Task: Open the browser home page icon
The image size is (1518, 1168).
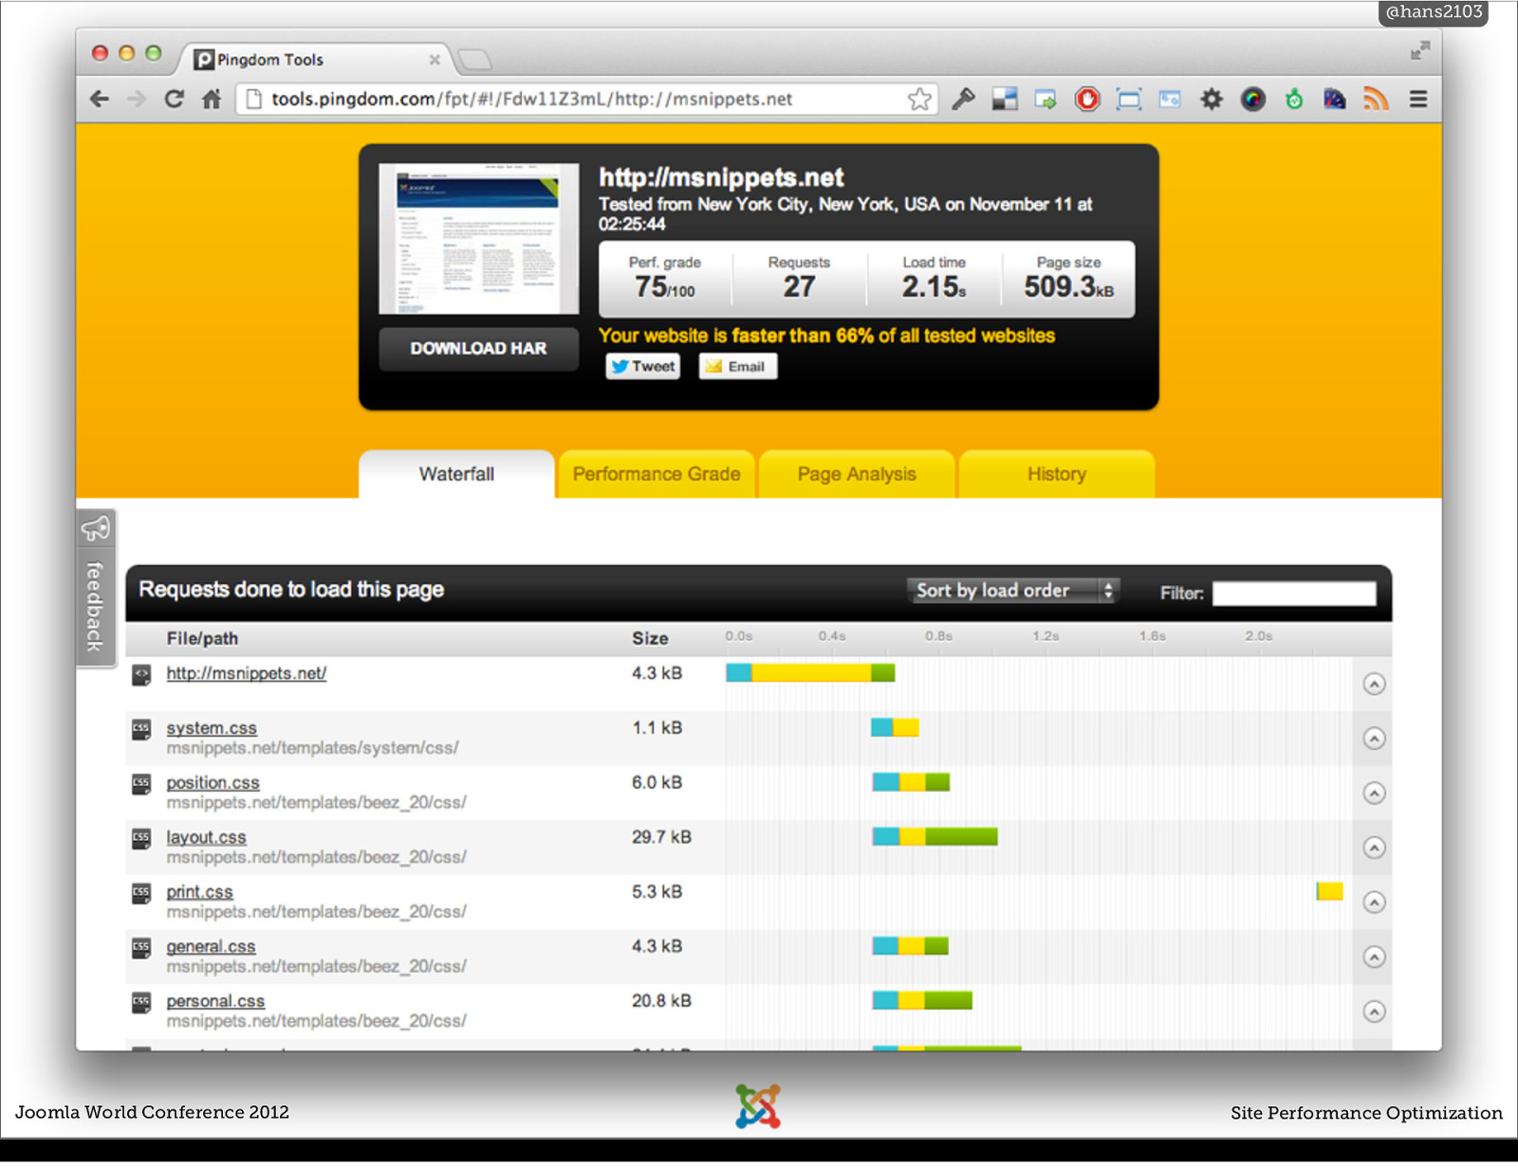Action: pos(212,99)
